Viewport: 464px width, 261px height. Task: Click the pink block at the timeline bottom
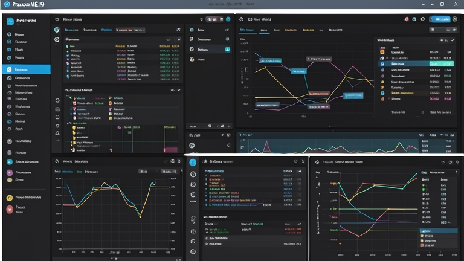pyautogui.click(x=171, y=150)
